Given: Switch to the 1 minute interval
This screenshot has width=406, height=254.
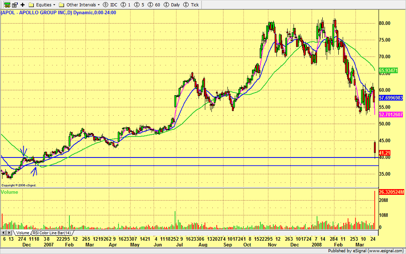Looking at the screenshot, I should click(126, 4).
